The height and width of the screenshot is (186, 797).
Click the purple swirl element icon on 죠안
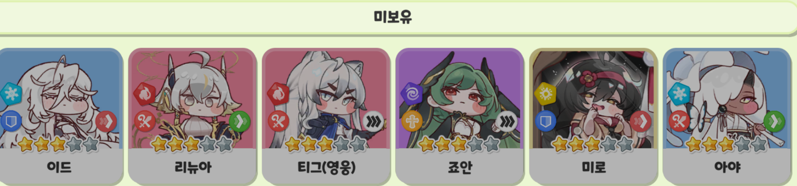point(412,94)
